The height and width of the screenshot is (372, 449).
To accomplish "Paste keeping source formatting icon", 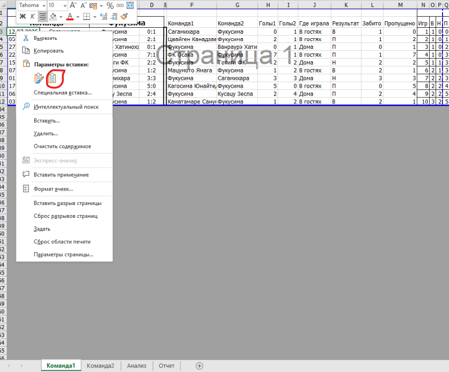I will pyautogui.click(x=39, y=78).
